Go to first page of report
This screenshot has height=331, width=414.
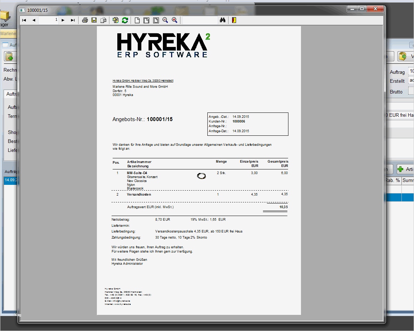[x=24, y=20]
